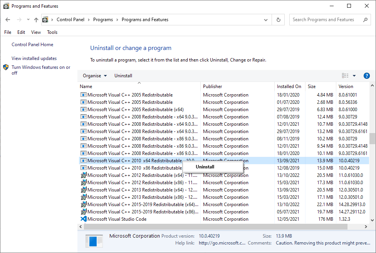Click icon of Visual C++ 2005 Redistributable 8.0.61001
This screenshot has height=253, width=376.
(x=84, y=95)
